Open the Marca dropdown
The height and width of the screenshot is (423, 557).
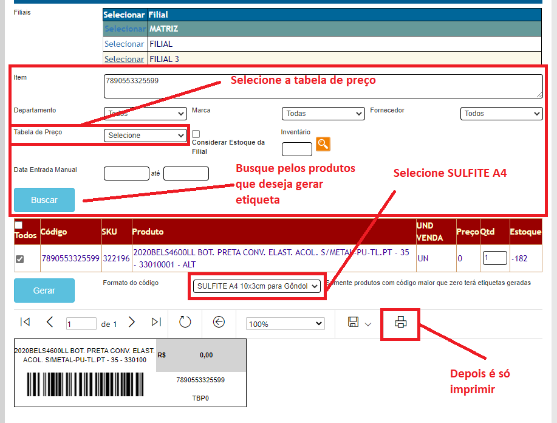pos(323,114)
